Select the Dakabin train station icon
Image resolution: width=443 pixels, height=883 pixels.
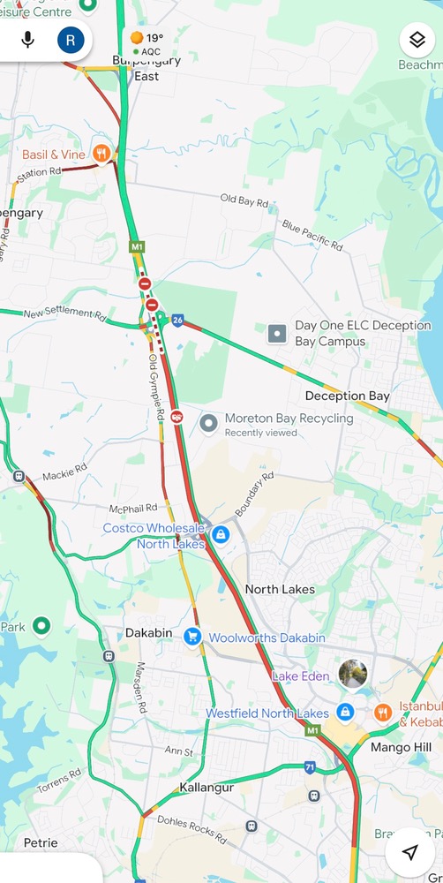[x=109, y=656]
